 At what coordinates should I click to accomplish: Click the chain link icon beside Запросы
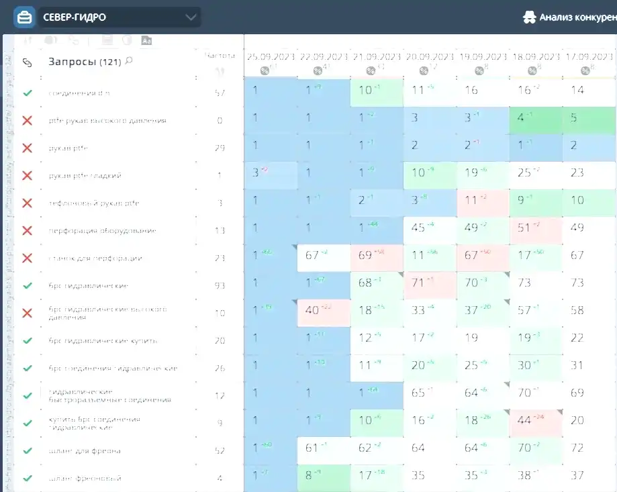click(28, 62)
